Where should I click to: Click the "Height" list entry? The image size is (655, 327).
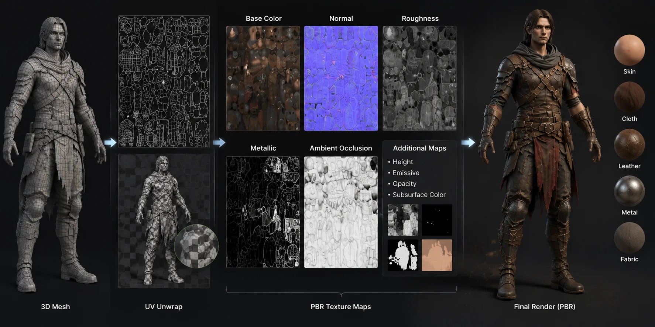point(402,162)
